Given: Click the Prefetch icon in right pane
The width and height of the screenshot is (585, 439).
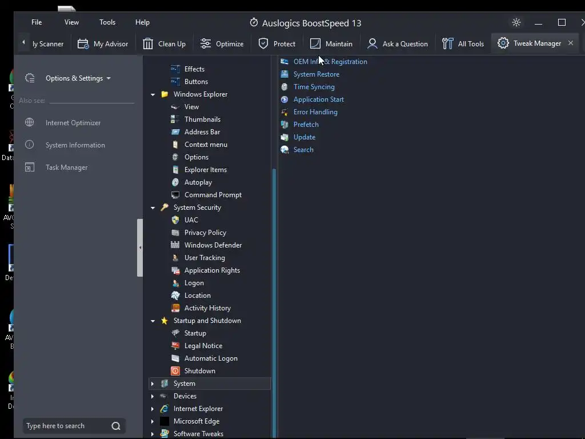Looking at the screenshot, I should click(285, 124).
